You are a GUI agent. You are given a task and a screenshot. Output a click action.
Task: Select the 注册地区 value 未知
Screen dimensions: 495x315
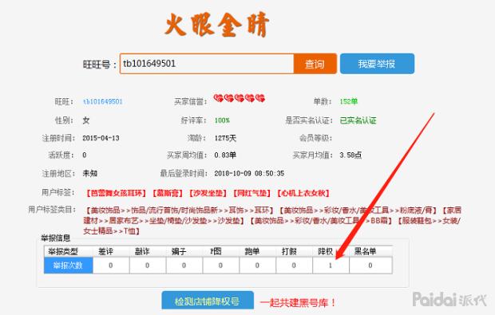coord(90,173)
